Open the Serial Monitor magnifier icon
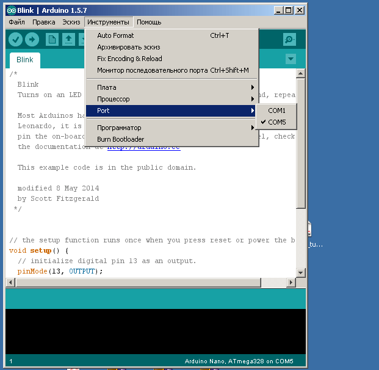379x370 pixels. (289, 39)
